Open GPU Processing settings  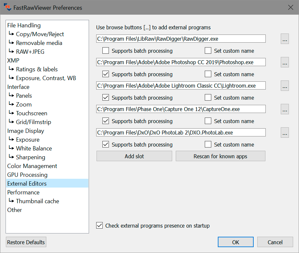click(27, 175)
